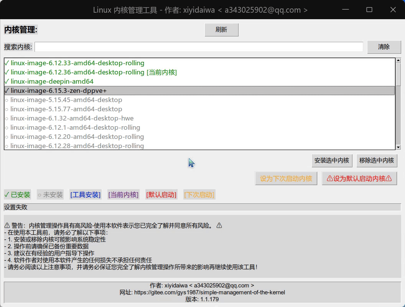Click the [默认启动] legend label
The image size is (405, 307).
[x=161, y=195]
